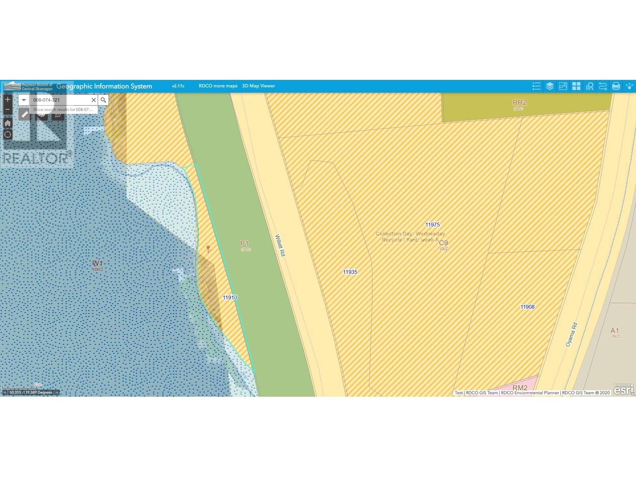Open the Basemap Gallery grid icon
The image size is (636, 477).
576,86
